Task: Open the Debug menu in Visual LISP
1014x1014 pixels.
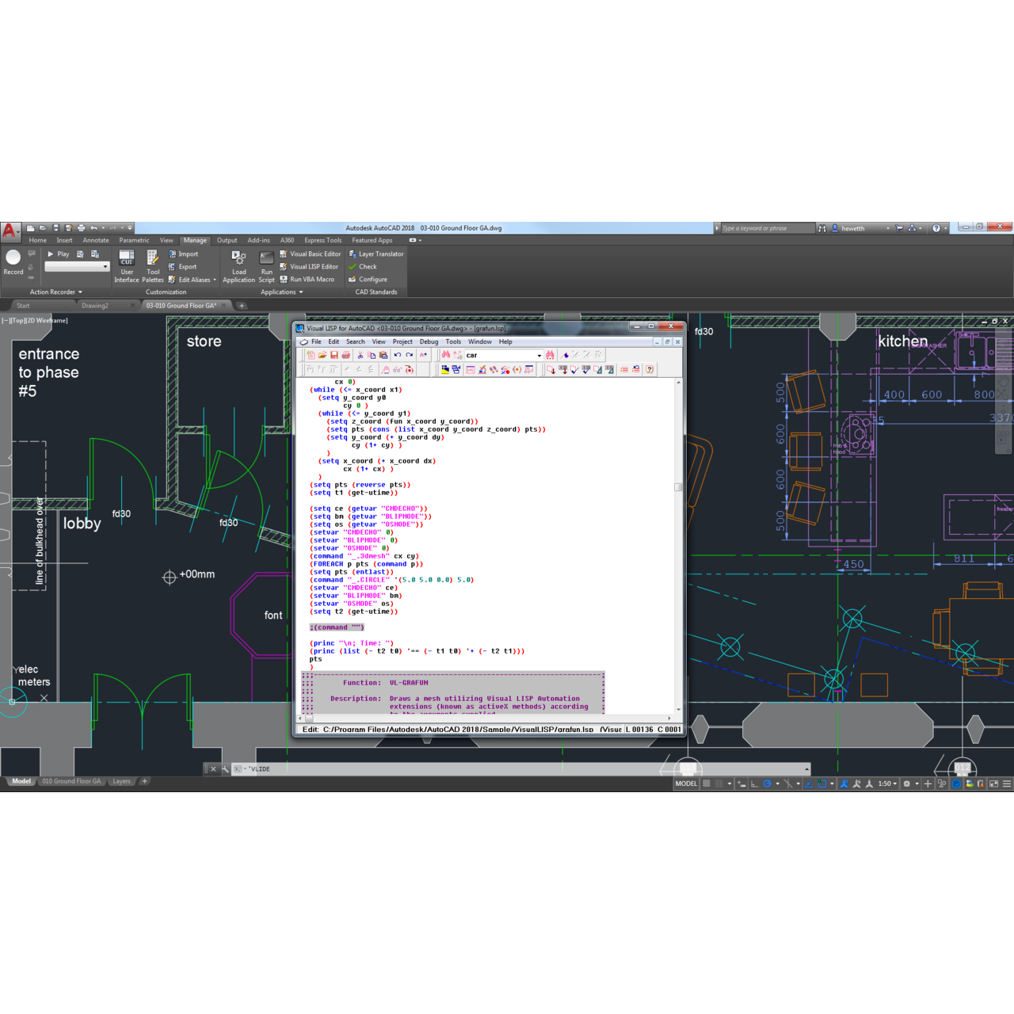Action: [429, 341]
